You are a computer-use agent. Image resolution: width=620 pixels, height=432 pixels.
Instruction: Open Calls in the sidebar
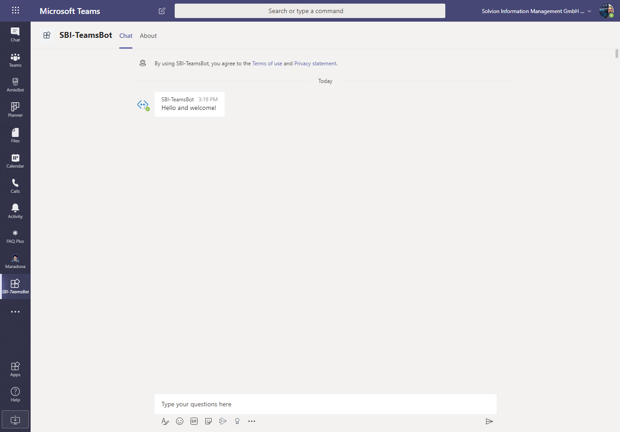[x=15, y=186]
